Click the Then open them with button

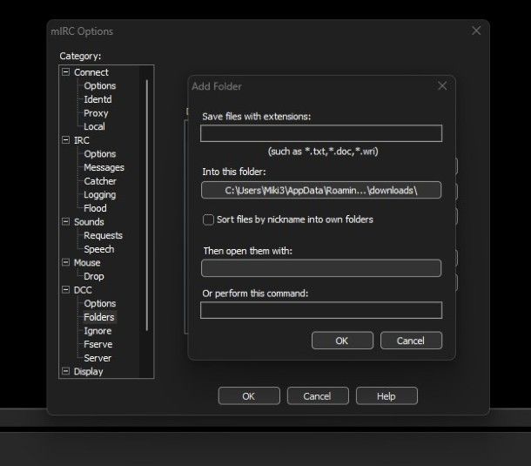pyautogui.click(x=321, y=268)
